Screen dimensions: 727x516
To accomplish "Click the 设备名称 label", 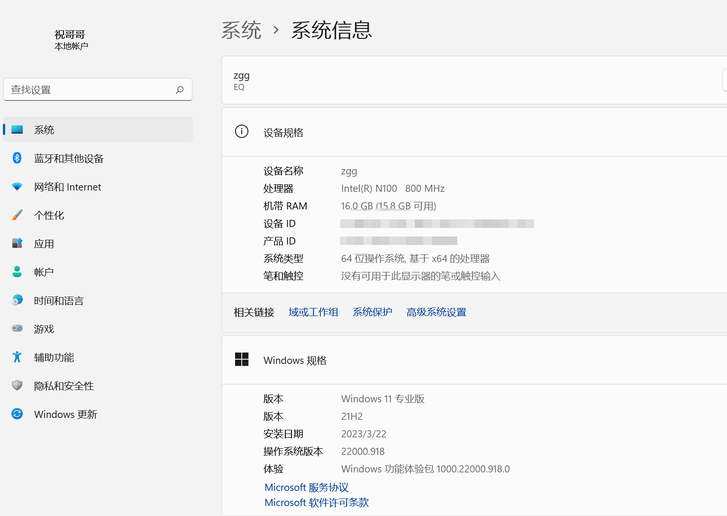I will [283, 171].
